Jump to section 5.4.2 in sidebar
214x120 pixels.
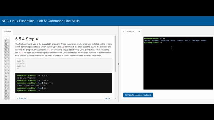pyautogui.click(x=7, y=82)
